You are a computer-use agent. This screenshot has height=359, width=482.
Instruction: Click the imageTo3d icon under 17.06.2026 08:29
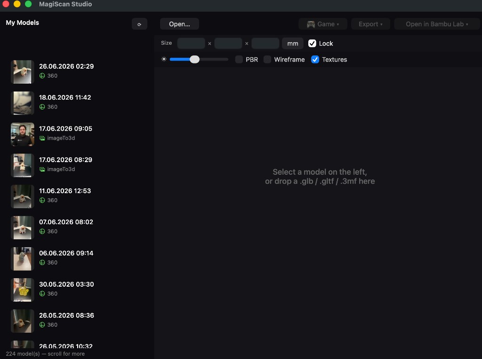42,169
